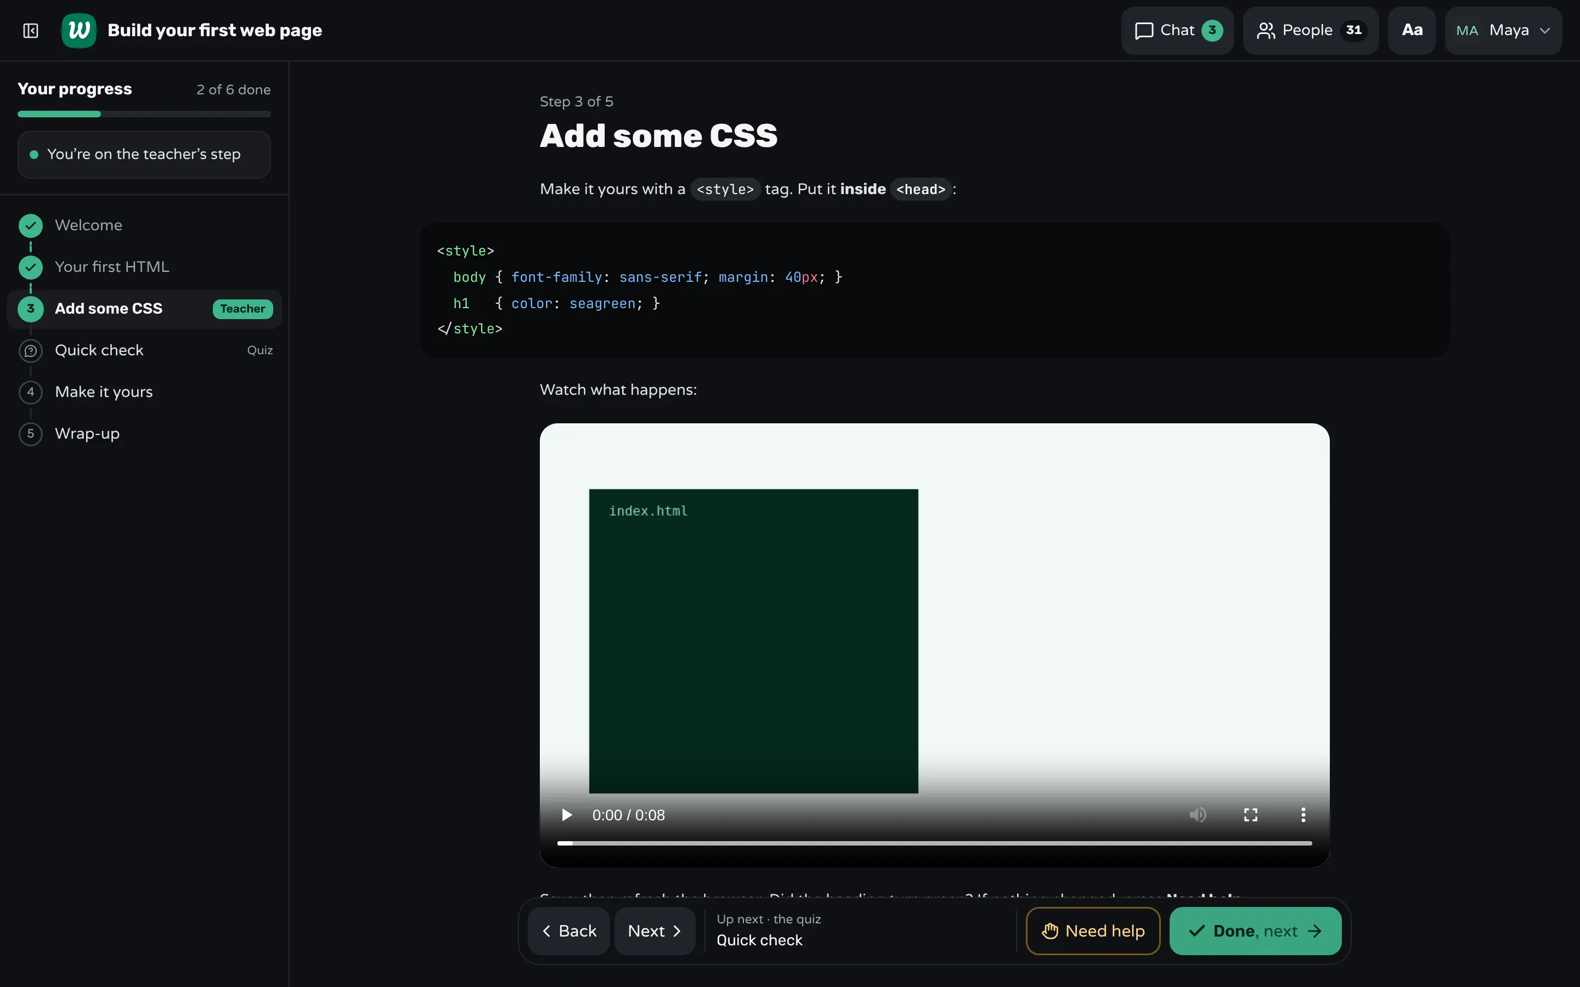Screen dimensions: 1580x987
Task: Click the "2 of 6 done" text
Action: [x=234, y=90]
